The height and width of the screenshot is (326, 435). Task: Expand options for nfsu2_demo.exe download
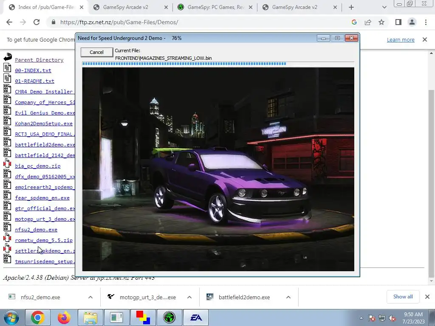90,297
